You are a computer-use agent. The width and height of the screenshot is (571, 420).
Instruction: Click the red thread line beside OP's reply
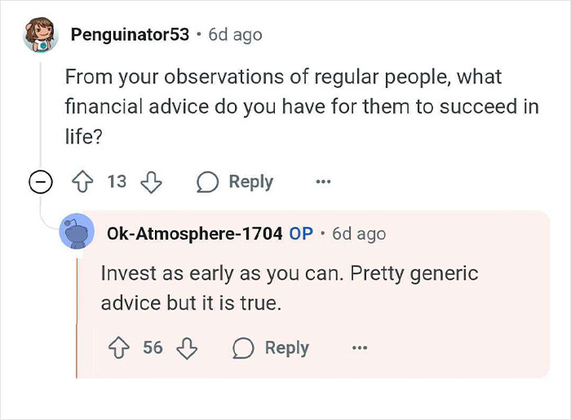77,318
